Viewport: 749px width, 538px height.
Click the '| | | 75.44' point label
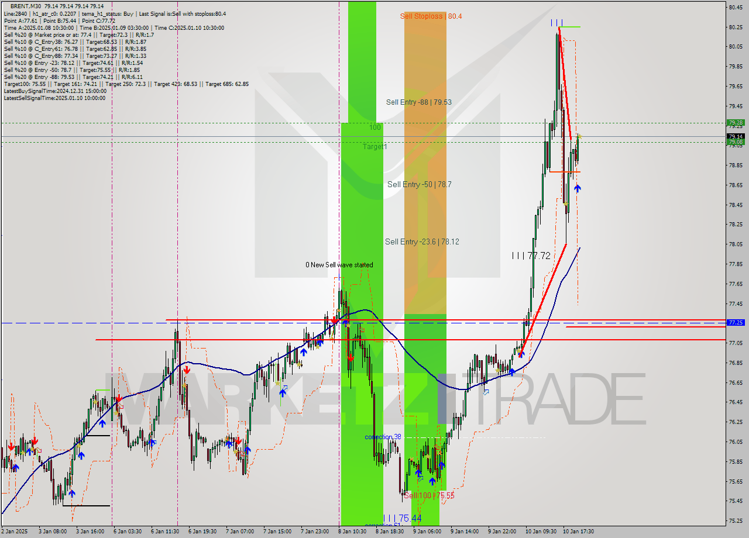click(x=402, y=518)
